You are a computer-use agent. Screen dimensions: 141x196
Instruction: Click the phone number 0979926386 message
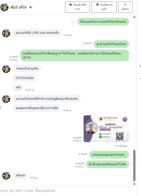pyautogui.click(x=25, y=78)
